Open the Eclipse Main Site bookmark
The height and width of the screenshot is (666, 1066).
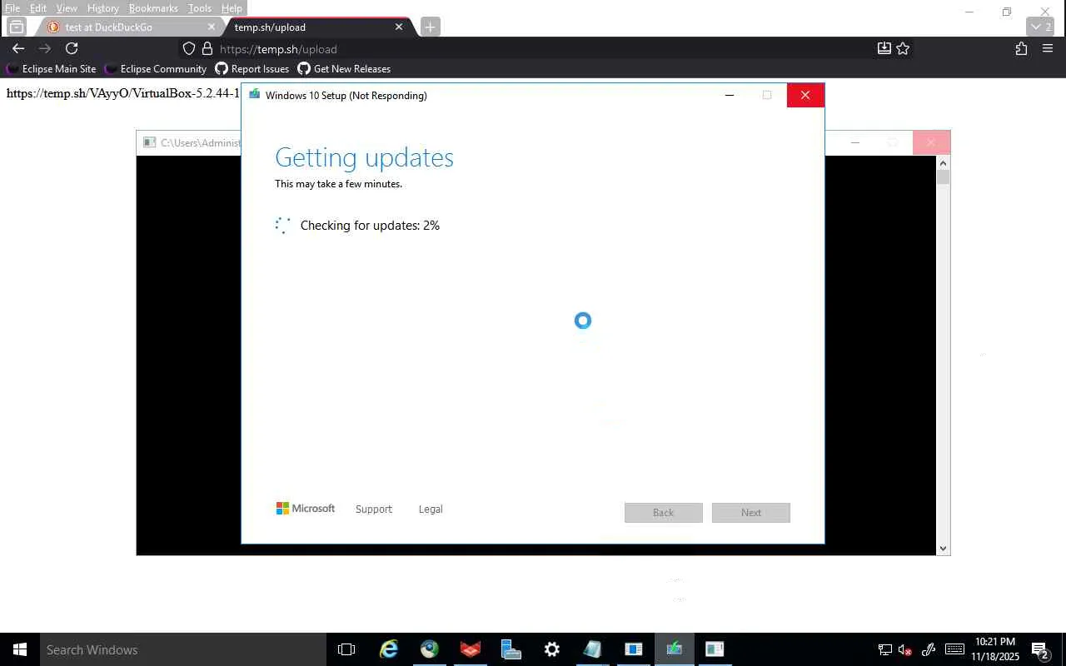point(51,69)
